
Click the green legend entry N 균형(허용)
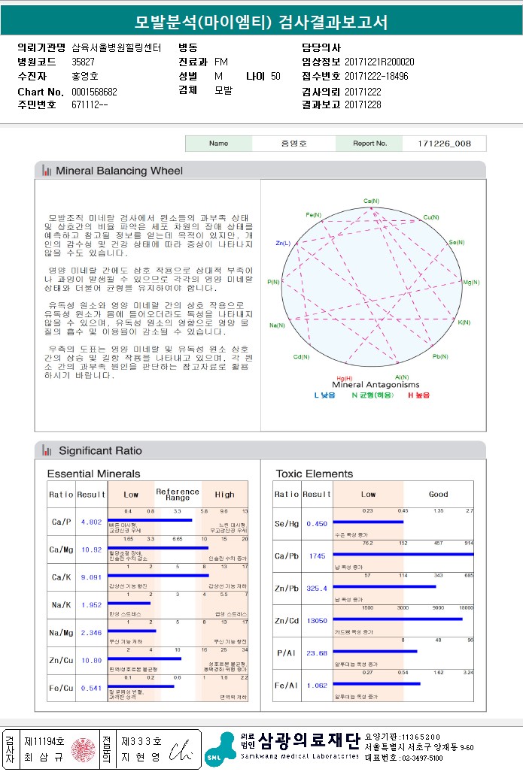[x=372, y=395]
